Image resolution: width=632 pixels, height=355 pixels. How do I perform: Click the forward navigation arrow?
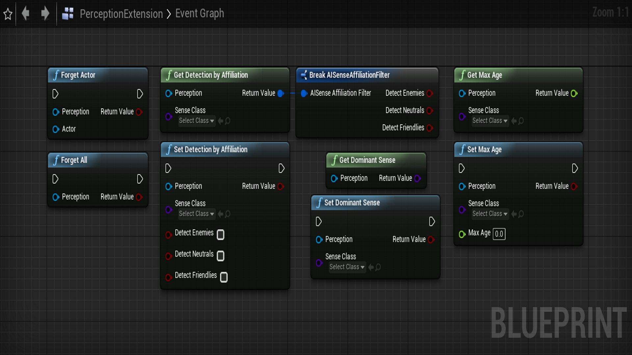[45, 14]
